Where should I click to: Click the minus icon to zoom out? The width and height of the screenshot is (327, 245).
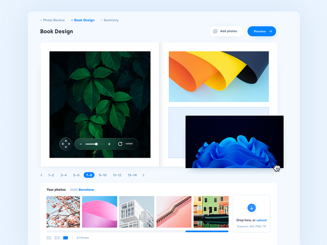tap(81, 144)
